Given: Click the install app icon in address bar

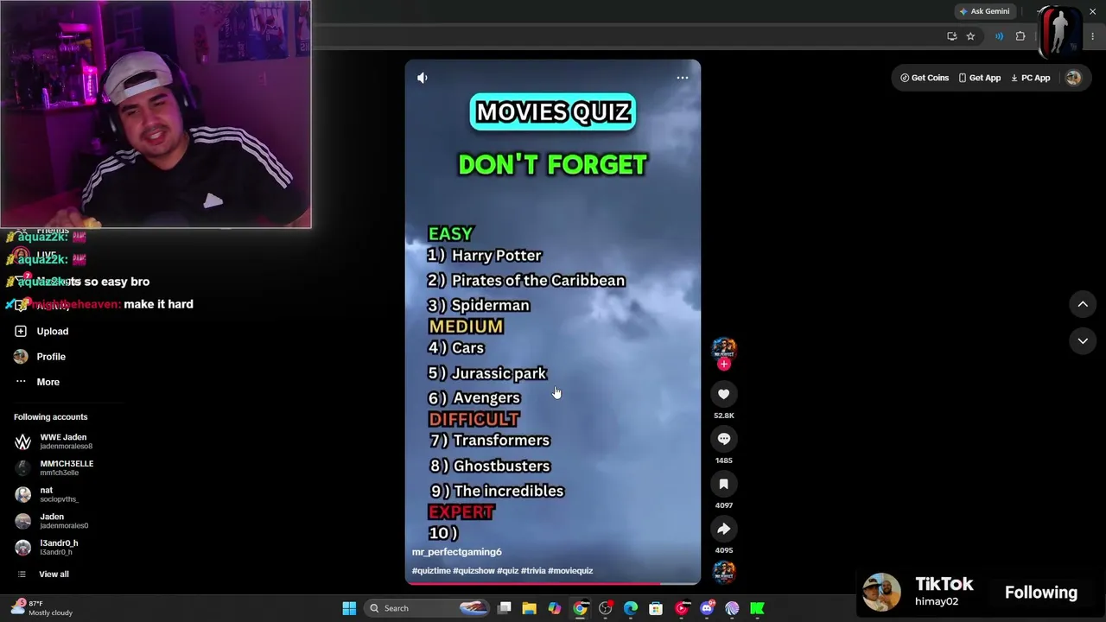Looking at the screenshot, I should [x=952, y=36].
